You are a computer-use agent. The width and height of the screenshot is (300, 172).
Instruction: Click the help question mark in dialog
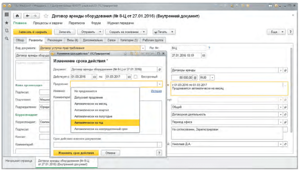click(x=159, y=153)
